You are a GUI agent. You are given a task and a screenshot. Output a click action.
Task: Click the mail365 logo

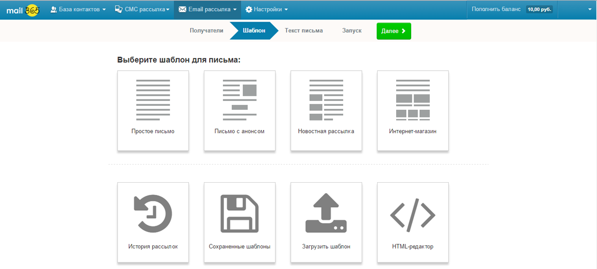(x=23, y=10)
